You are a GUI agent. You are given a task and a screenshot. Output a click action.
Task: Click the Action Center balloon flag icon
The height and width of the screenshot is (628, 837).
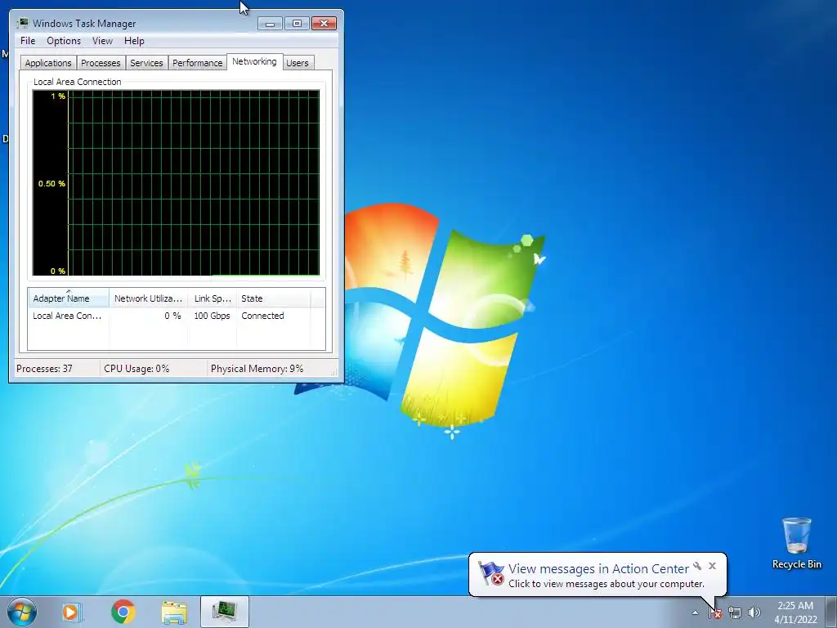491,573
